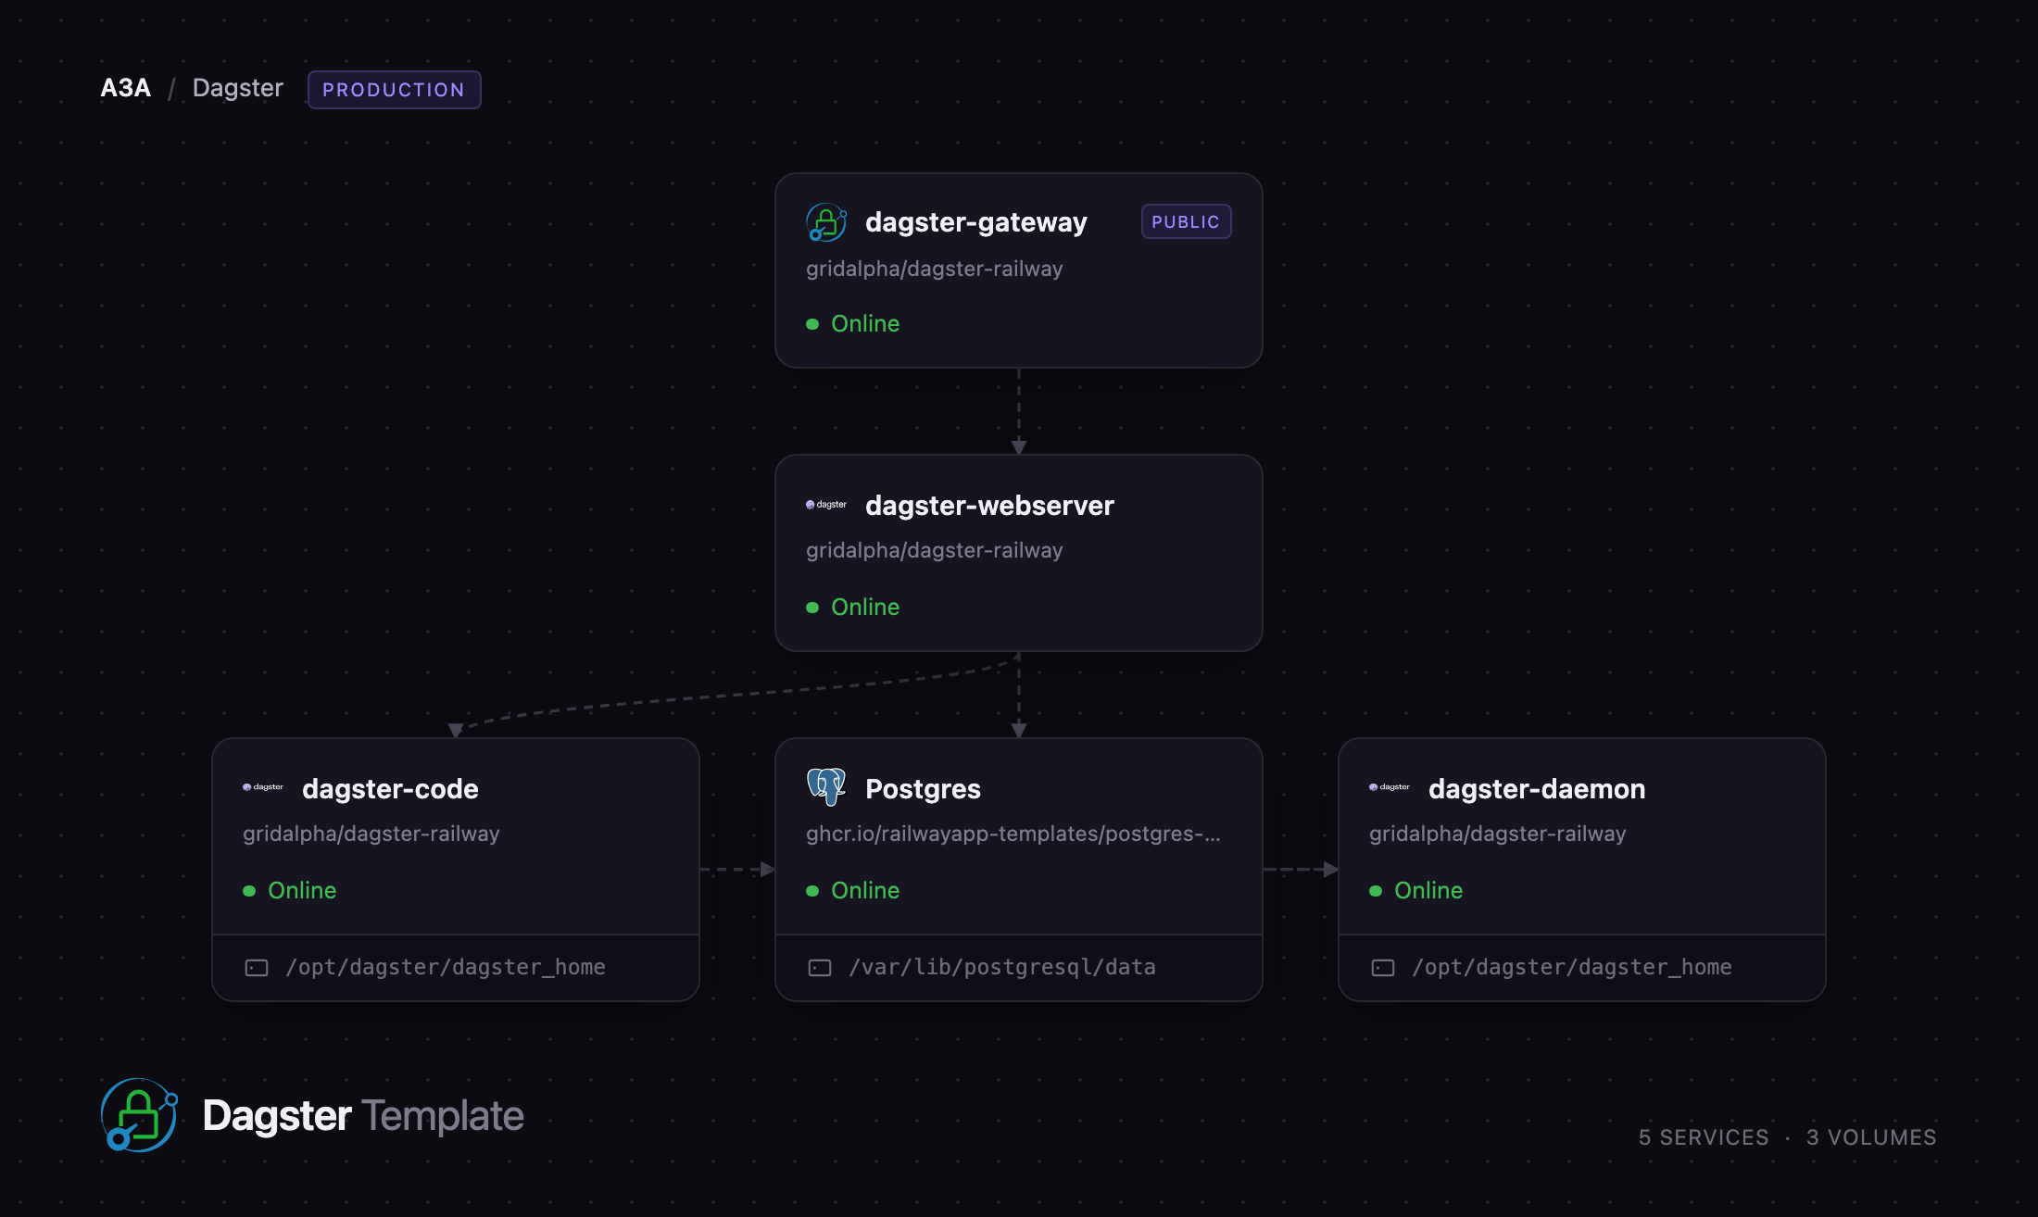Open the Dagster project breadcrumb
This screenshot has width=2038, height=1217.
[238, 88]
